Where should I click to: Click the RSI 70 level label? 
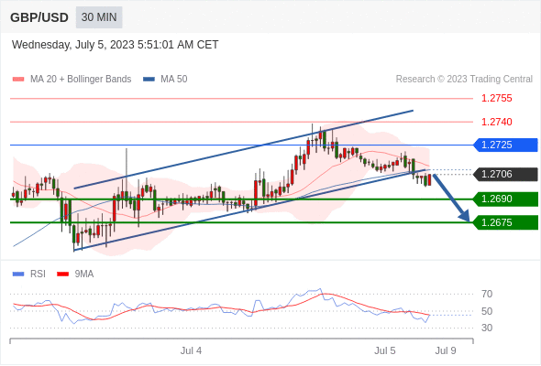click(487, 294)
